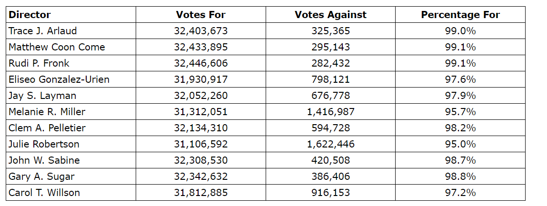The height and width of the screenshot is (206, 547).
Task: Click Clem A. Pelletier's 98.2% cell
Action: click(460, 128)
